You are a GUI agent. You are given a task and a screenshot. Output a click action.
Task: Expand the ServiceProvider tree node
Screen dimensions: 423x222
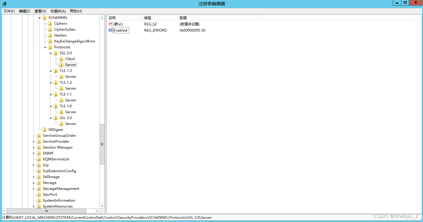tap(34, 142)
